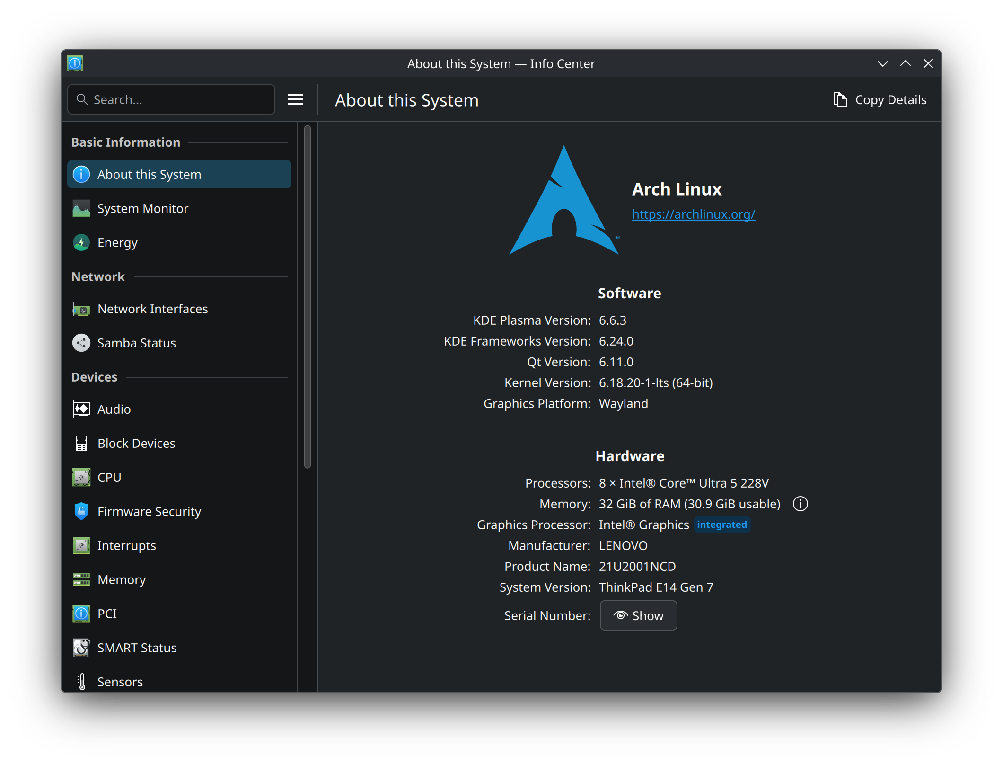The height and width of the screenshot is (765, 1003).
Task: Open the Audio devices page
Action: [x=179, y=409]
